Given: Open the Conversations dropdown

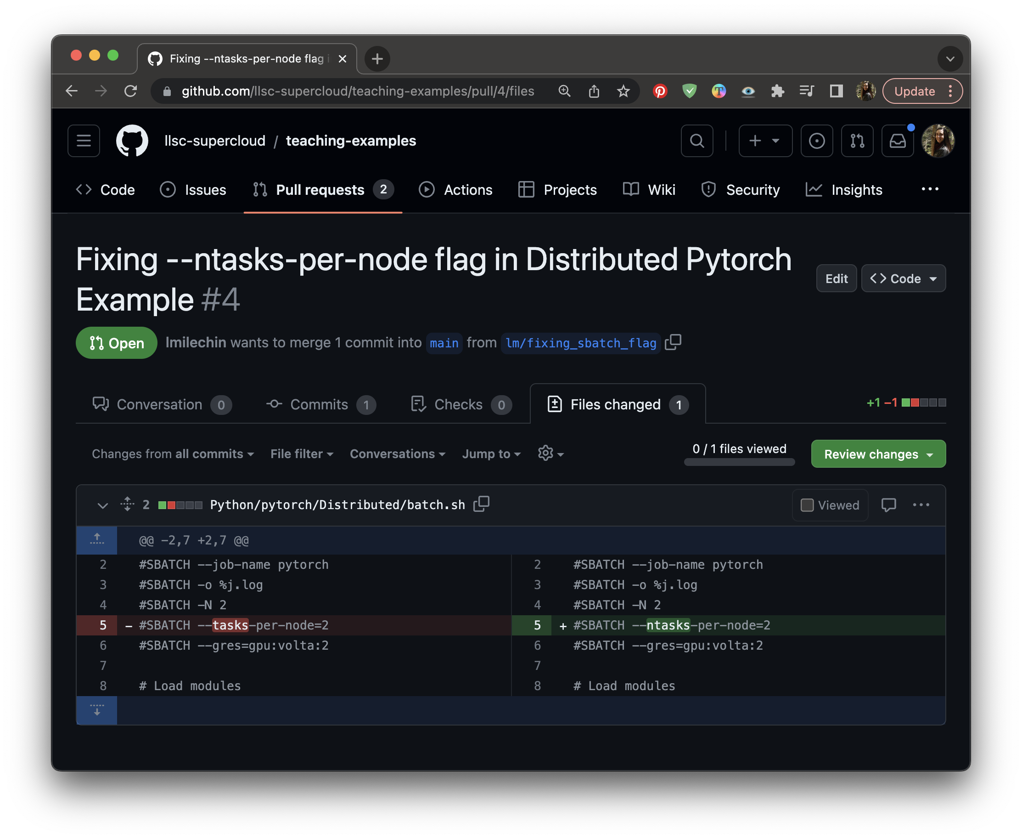Looking at the screenshot, I should (x=398, y=454).
